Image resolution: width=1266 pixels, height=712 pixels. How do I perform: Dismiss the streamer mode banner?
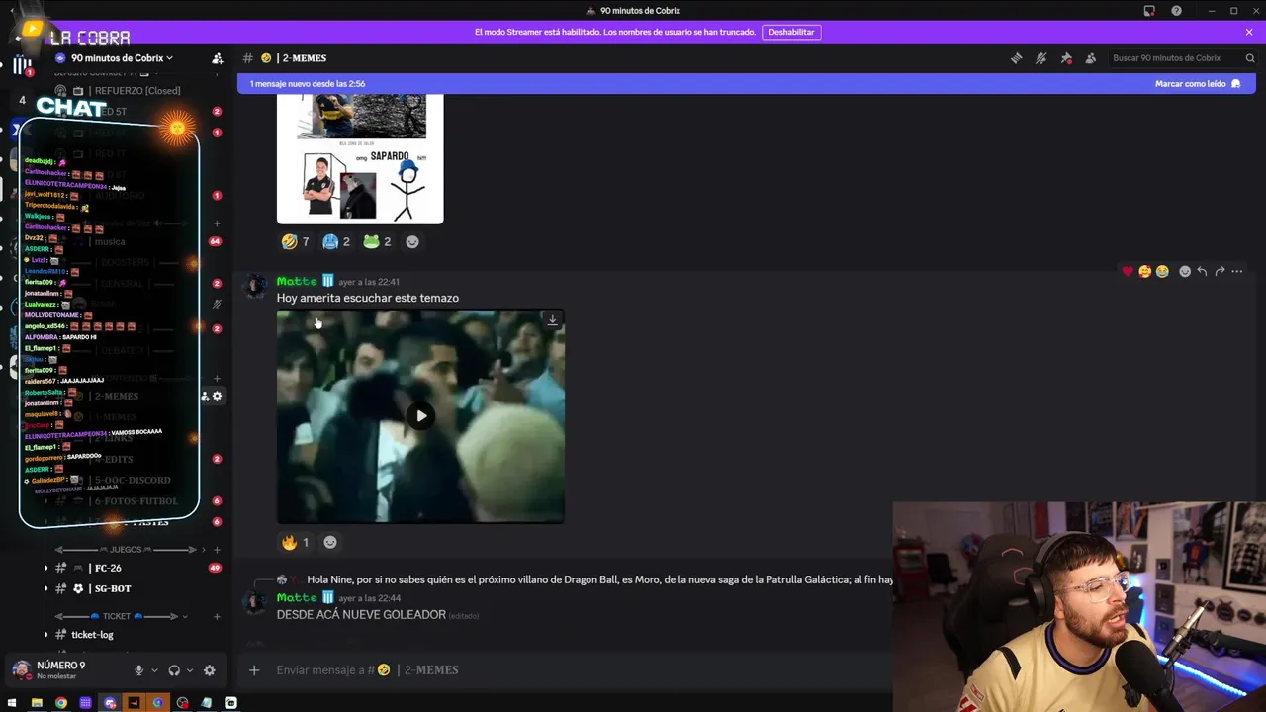pyautogui.click(x=1248, y=32)
